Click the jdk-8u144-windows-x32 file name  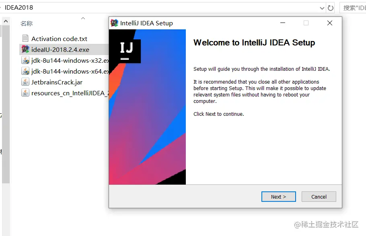[70, 60]
